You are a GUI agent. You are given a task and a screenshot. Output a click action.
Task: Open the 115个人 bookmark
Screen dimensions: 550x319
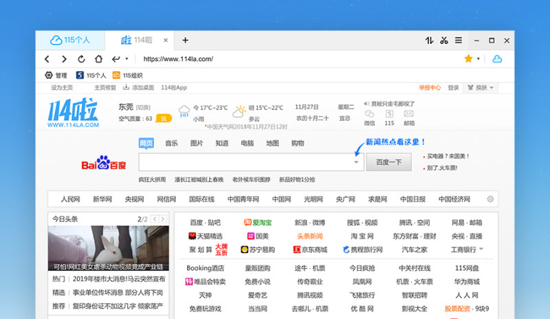click(x=91, y=75)
